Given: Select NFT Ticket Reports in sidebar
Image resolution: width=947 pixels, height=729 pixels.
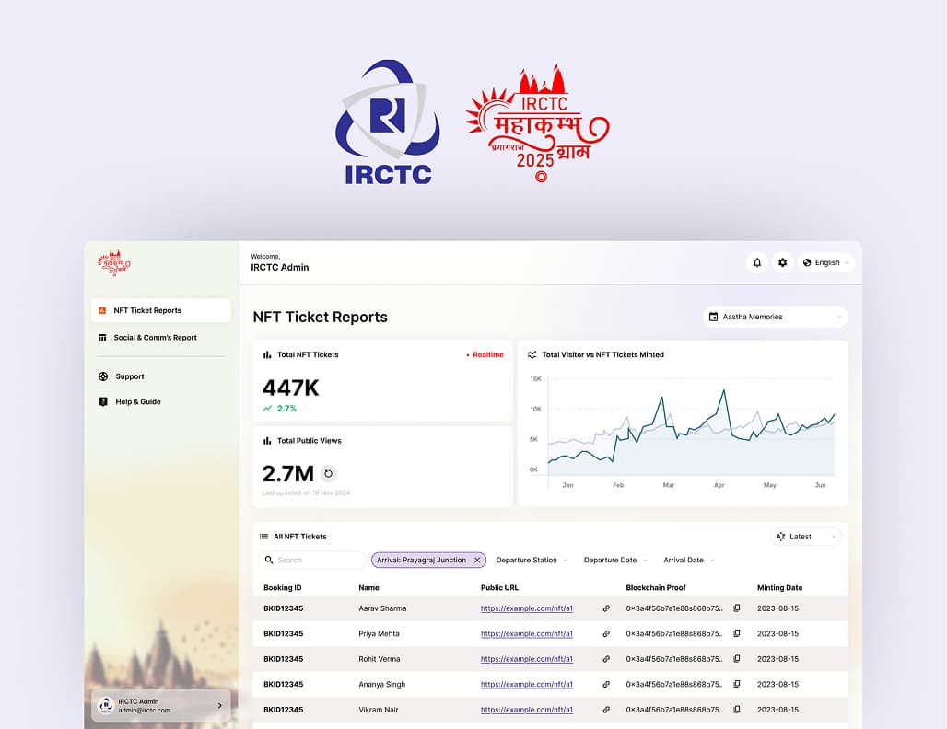Looking at the screenshot, I should (160, 310).
